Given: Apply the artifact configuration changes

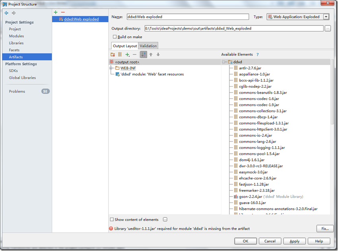Looking at the screenshot, I should click(x=294, y=241).
